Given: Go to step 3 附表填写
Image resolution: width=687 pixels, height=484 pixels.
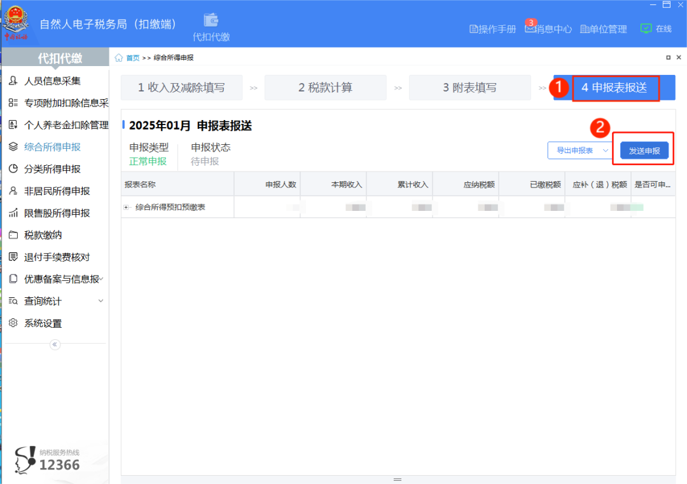Looking at the screenshot, I should (x=469, y=88).
